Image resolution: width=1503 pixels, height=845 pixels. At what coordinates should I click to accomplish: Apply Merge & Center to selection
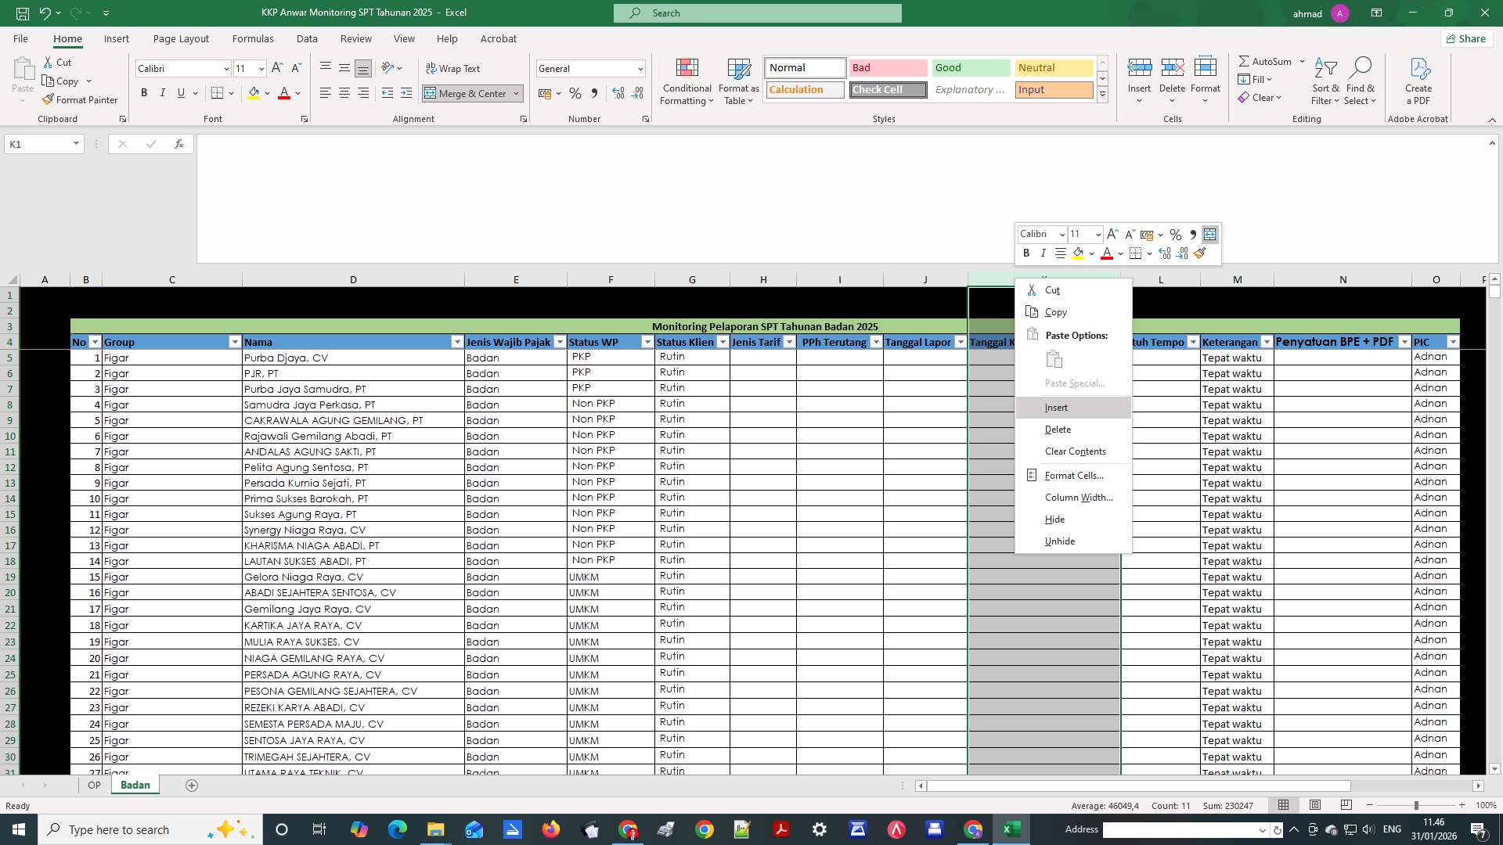467,93
